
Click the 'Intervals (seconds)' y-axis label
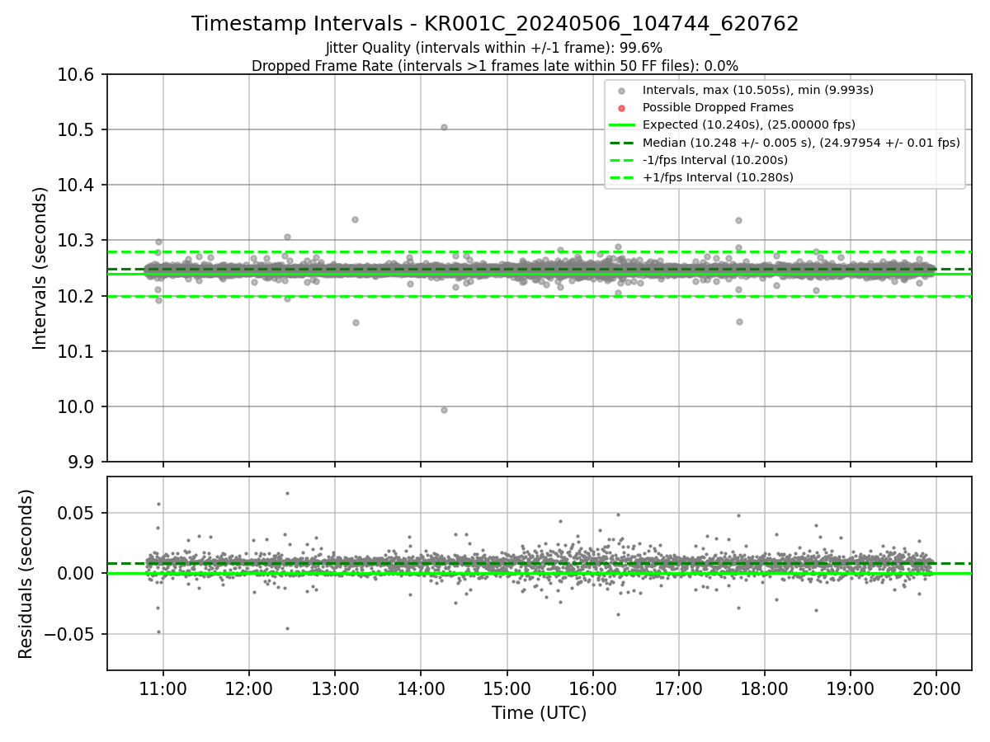click(40, 268)
